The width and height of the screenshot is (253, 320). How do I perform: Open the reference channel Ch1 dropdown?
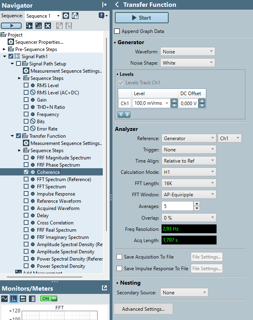pyautogui.click(x=230, y=139)
